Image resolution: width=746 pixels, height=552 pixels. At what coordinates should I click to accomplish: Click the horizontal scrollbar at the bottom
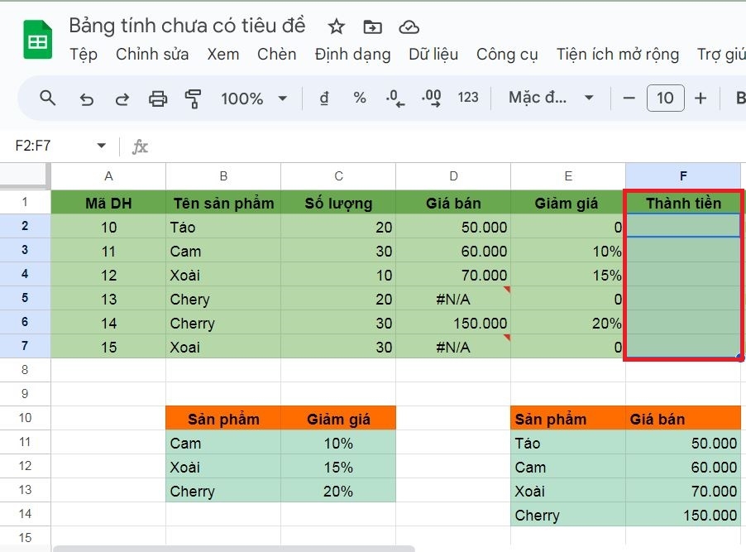[233, 549]
